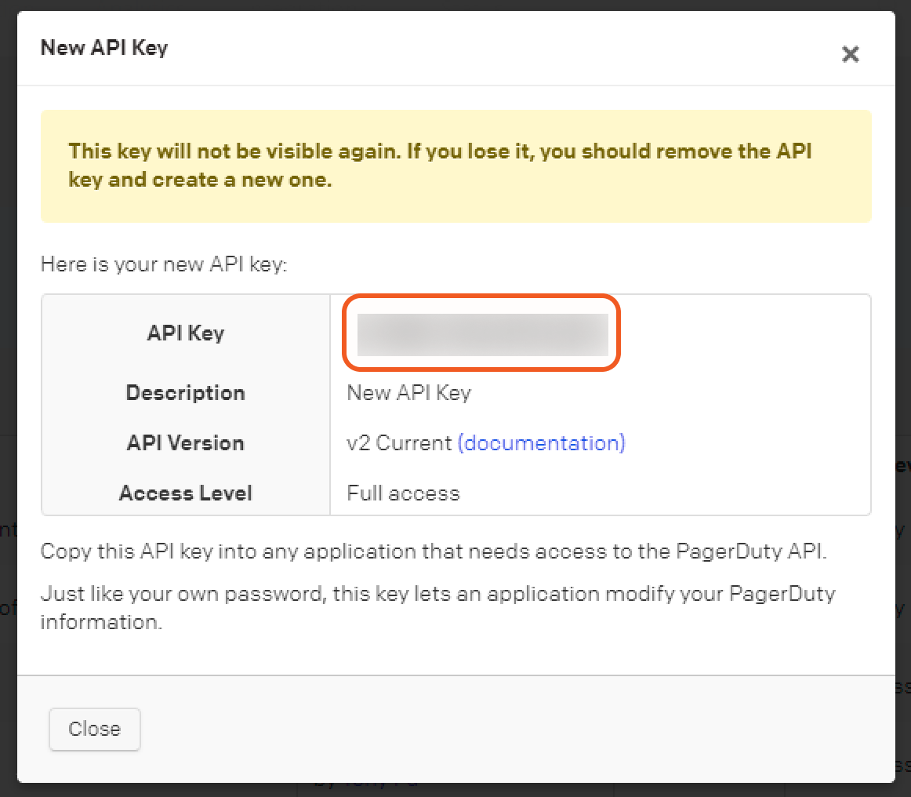Open the API documentation link
This screenshot has width=911, height=797.
click(541, 443)
